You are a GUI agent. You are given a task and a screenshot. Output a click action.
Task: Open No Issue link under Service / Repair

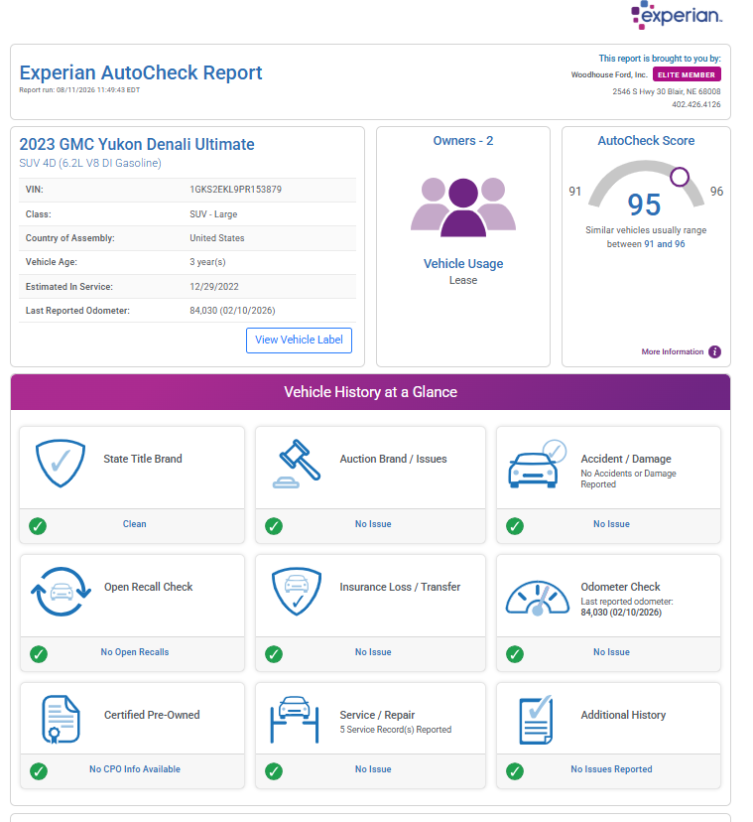373,769
